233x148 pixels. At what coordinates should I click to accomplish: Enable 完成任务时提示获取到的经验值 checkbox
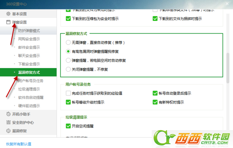tap(68, 93)
